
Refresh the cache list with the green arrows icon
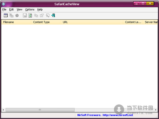coord(30,16)
